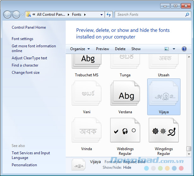Click the Help question mark icon

(184, 49)
